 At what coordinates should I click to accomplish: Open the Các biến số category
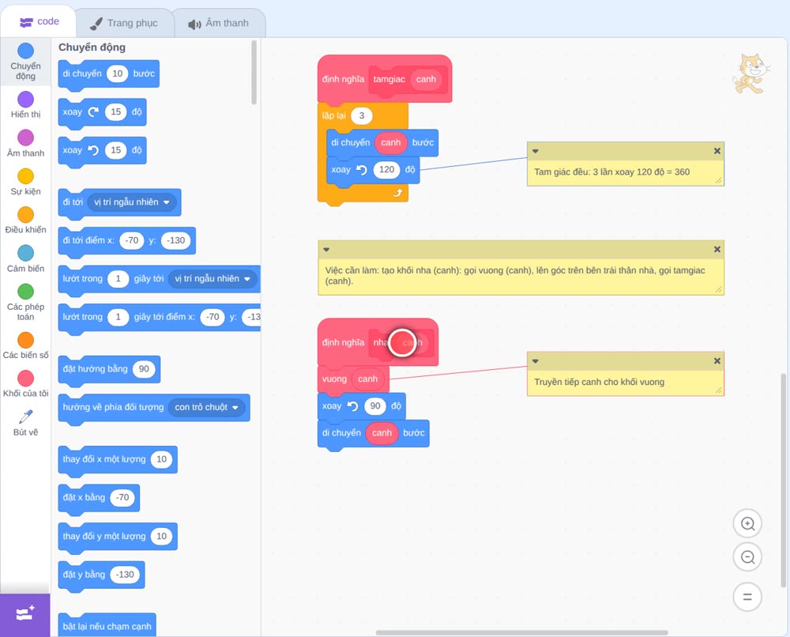click(x=26, y=345)
